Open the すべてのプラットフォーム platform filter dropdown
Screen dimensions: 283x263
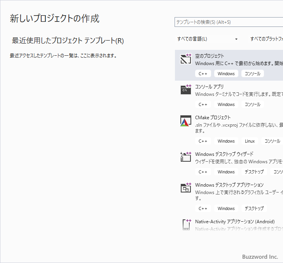(x=266, y=39)
